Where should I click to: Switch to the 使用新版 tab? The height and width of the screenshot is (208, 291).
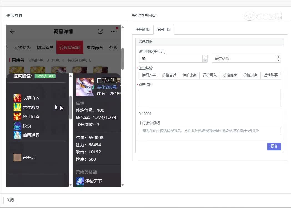pyautogui.click(x=142, y=29)
